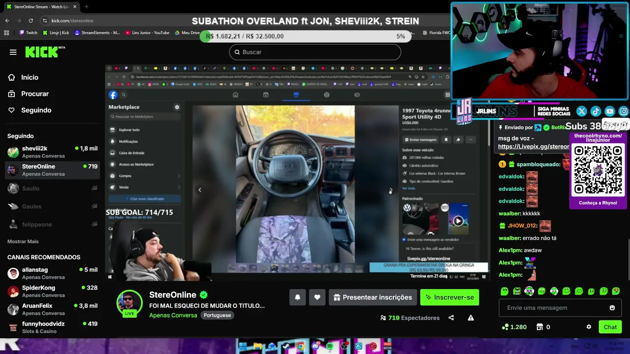Click Presentear inscrições button

click(x=373, y=297)
